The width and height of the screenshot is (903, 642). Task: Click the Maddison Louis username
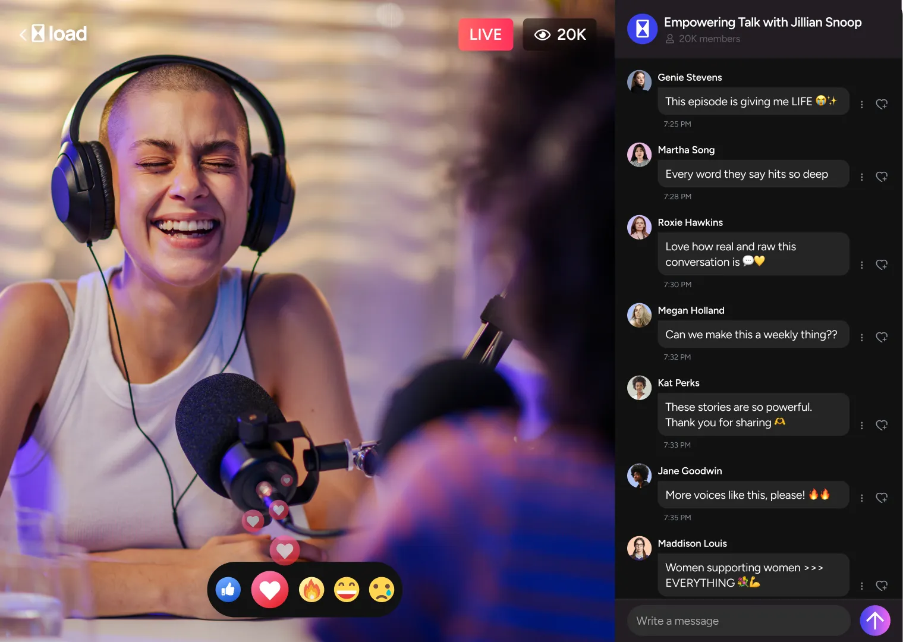pos(692,543)
